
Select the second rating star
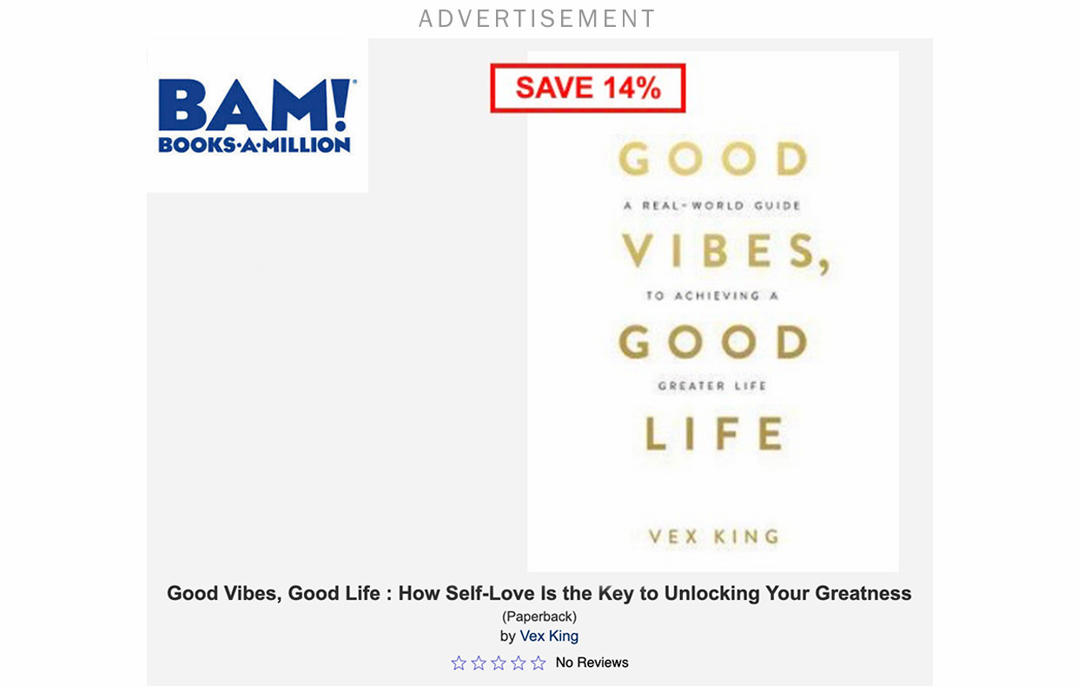tap(479, 663)
